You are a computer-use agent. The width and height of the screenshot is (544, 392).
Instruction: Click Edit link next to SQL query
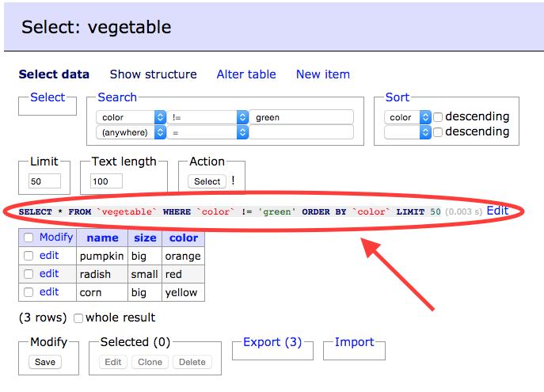point(497,211)
